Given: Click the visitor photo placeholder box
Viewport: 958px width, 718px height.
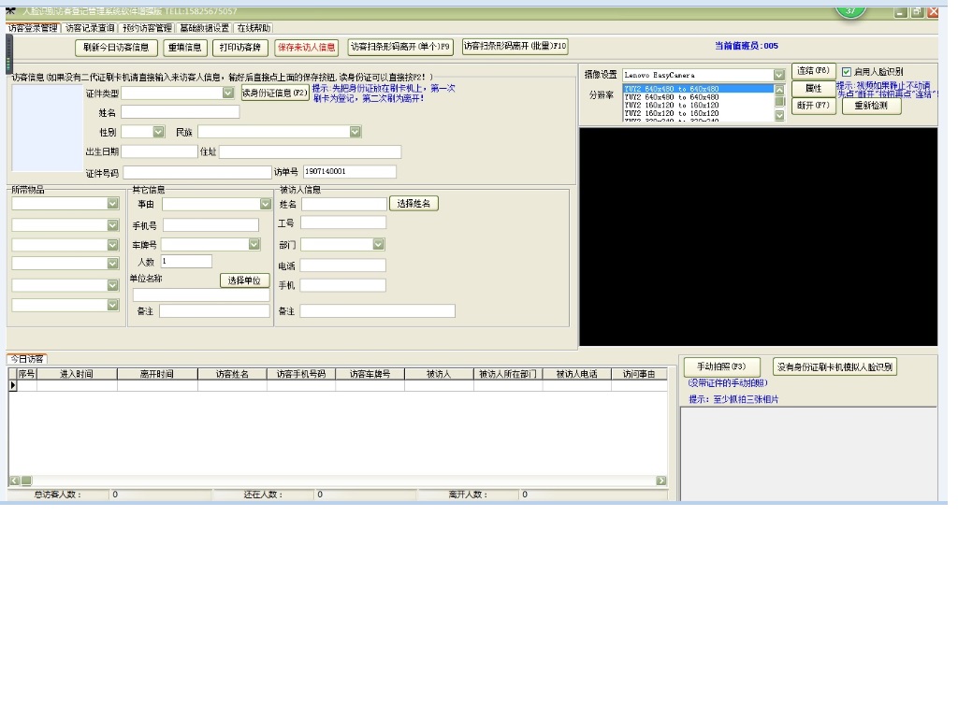Looking at the screenshot, I should click(x=47, y=128).
